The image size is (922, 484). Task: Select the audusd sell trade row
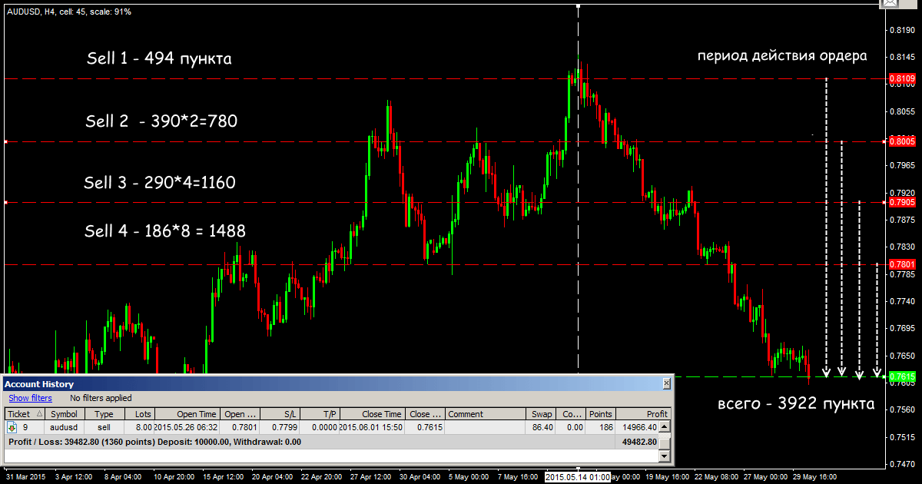[x=307, y=426]
